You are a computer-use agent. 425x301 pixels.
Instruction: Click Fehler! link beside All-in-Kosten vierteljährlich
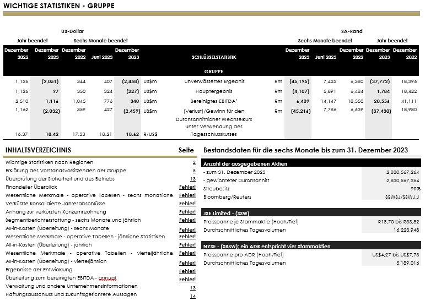(x=187, y=263)
